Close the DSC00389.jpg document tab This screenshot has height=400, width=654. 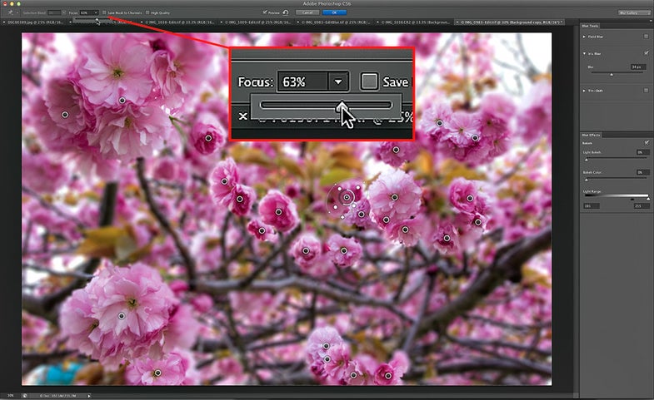click(x=4, y=22)
